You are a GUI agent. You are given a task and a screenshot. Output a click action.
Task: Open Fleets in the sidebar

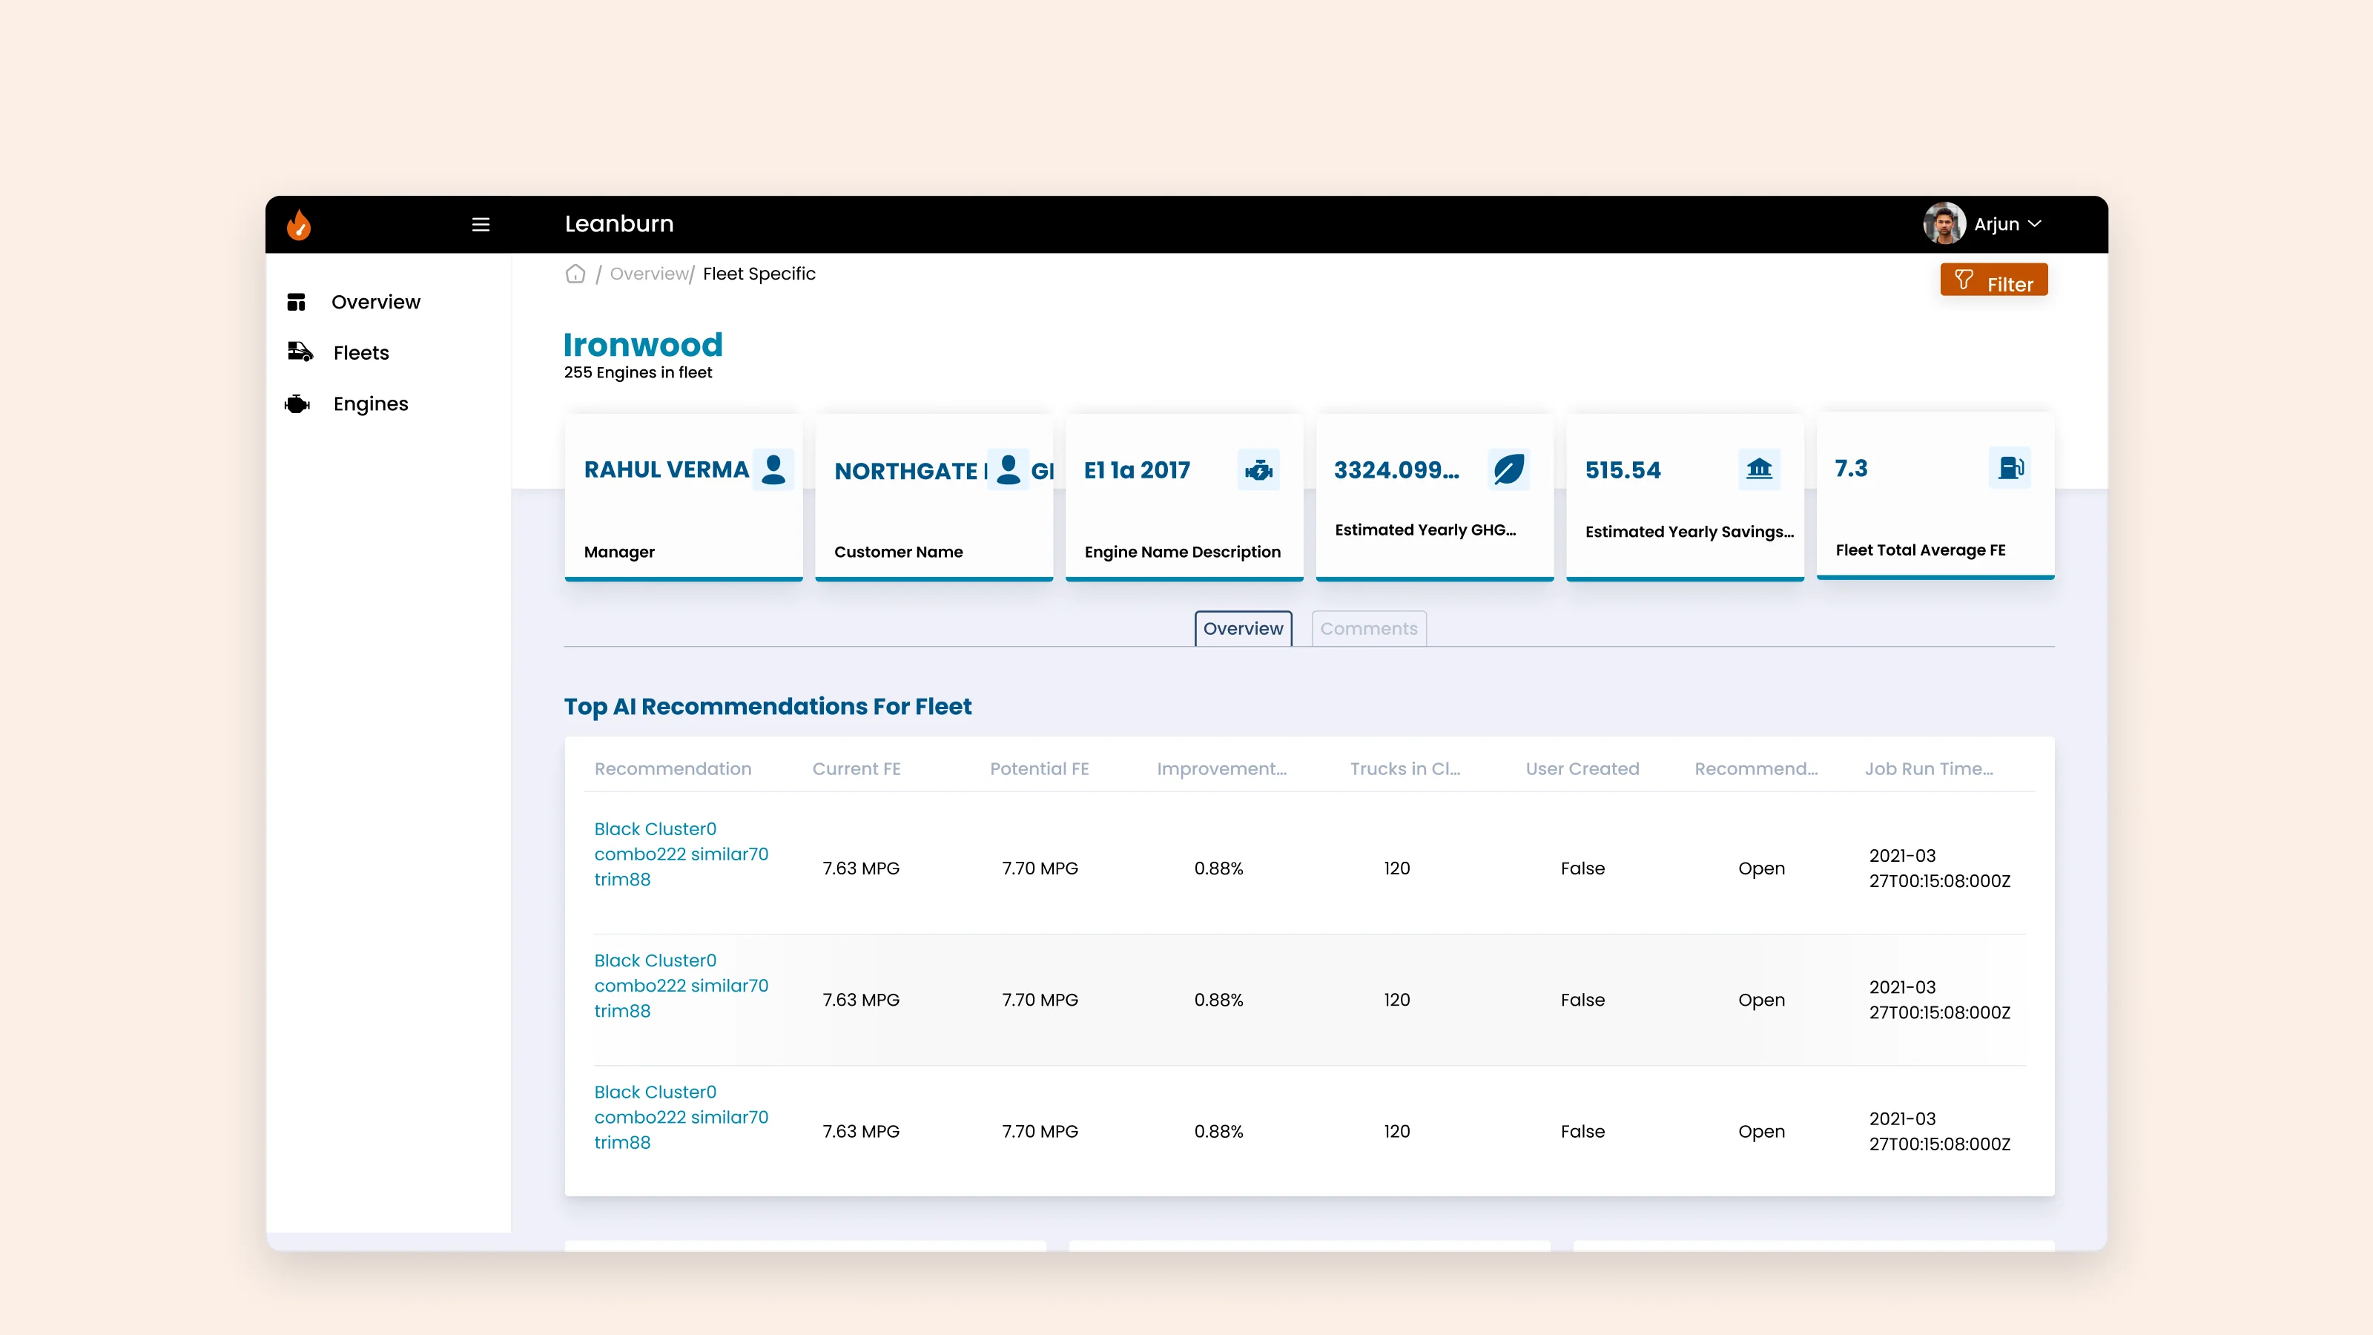click(360, 353)
